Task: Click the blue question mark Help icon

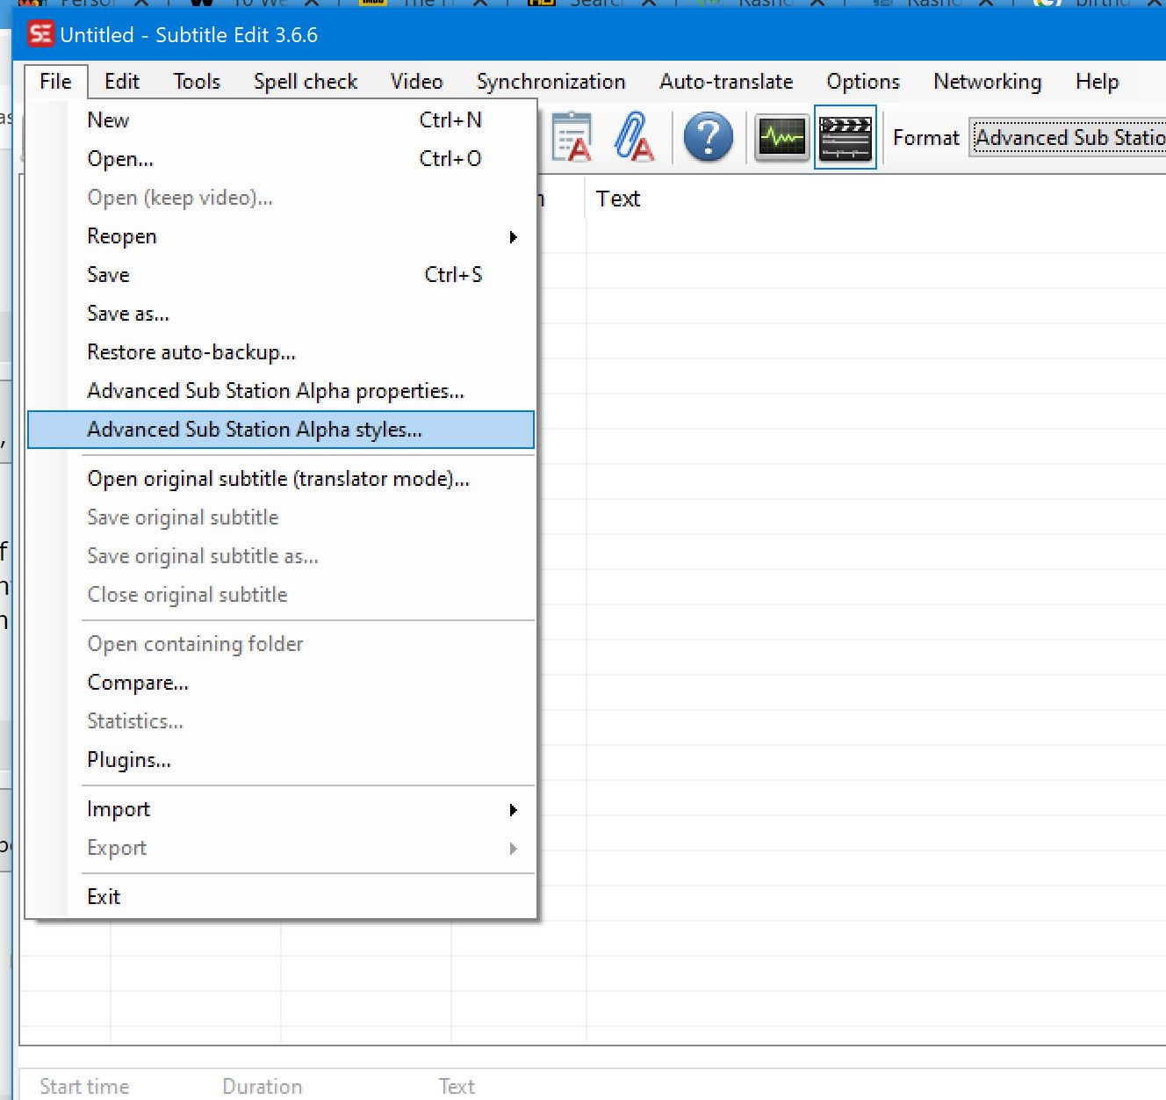Action: click(x=708, y=137)
